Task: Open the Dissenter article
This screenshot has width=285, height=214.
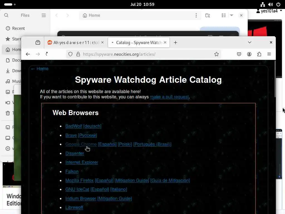Action: (x=75, y=154)
